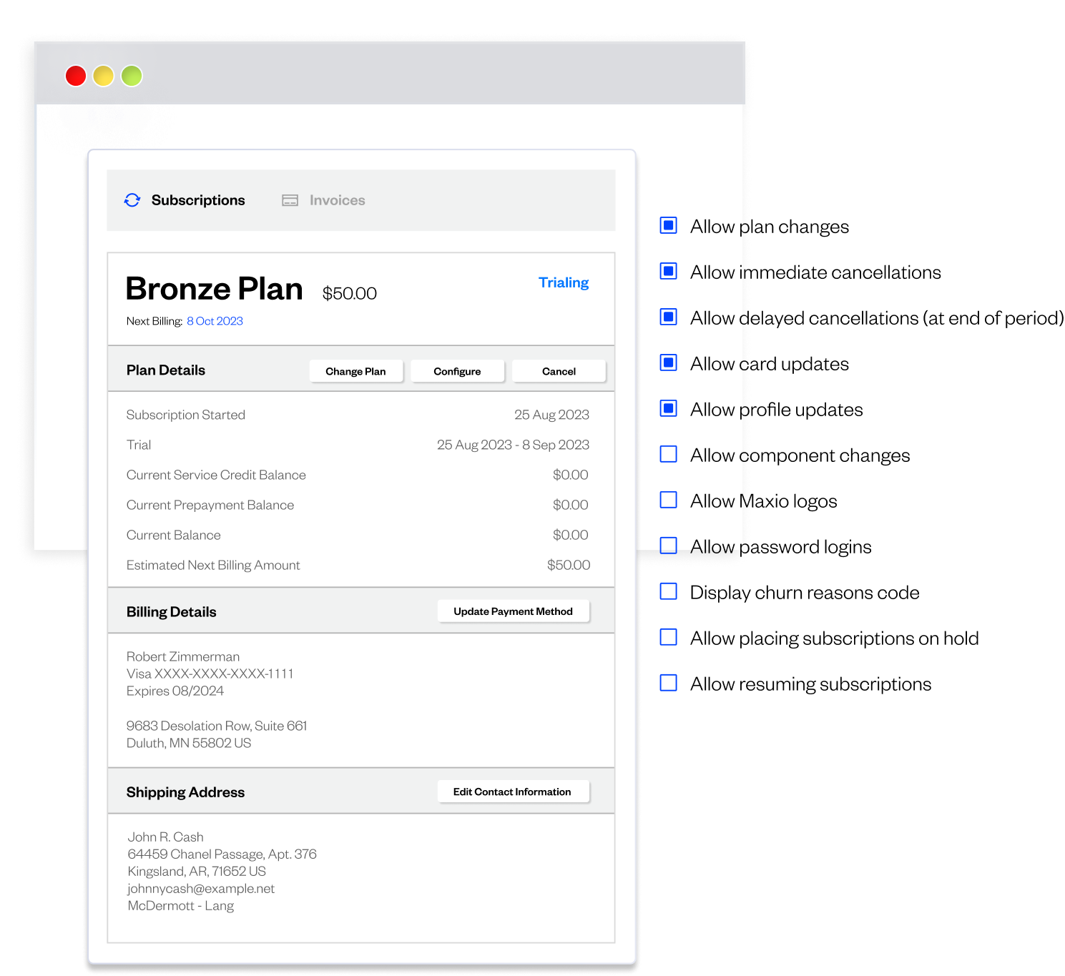Enable the unchecked 'Allow M' checkbox
Screen dimensions: 1065x976
(668, 500)
